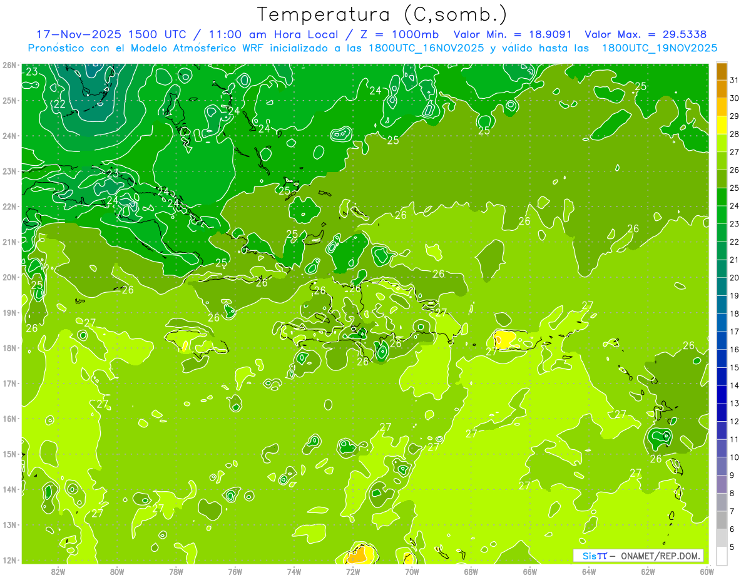Click the yellow legend swatch between 28 and 29
Viewport: 751px width, 580px height.
click(x=722, y=125)
